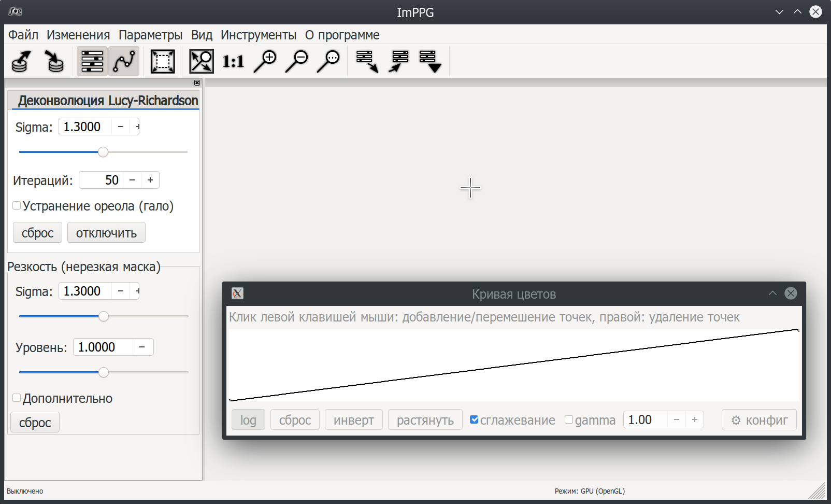Enable the Дополнительно checkbox
This screenshot has height=504, width=831.
coord(17,398)
